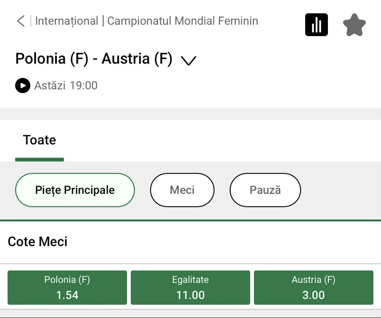Expand the match selector chevron
This screenshot has height=318, width=381.
tap(189, 60)
